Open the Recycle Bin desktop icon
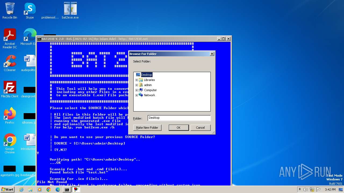The height and width of the screenshot is (193, 344). pos(10,11)
